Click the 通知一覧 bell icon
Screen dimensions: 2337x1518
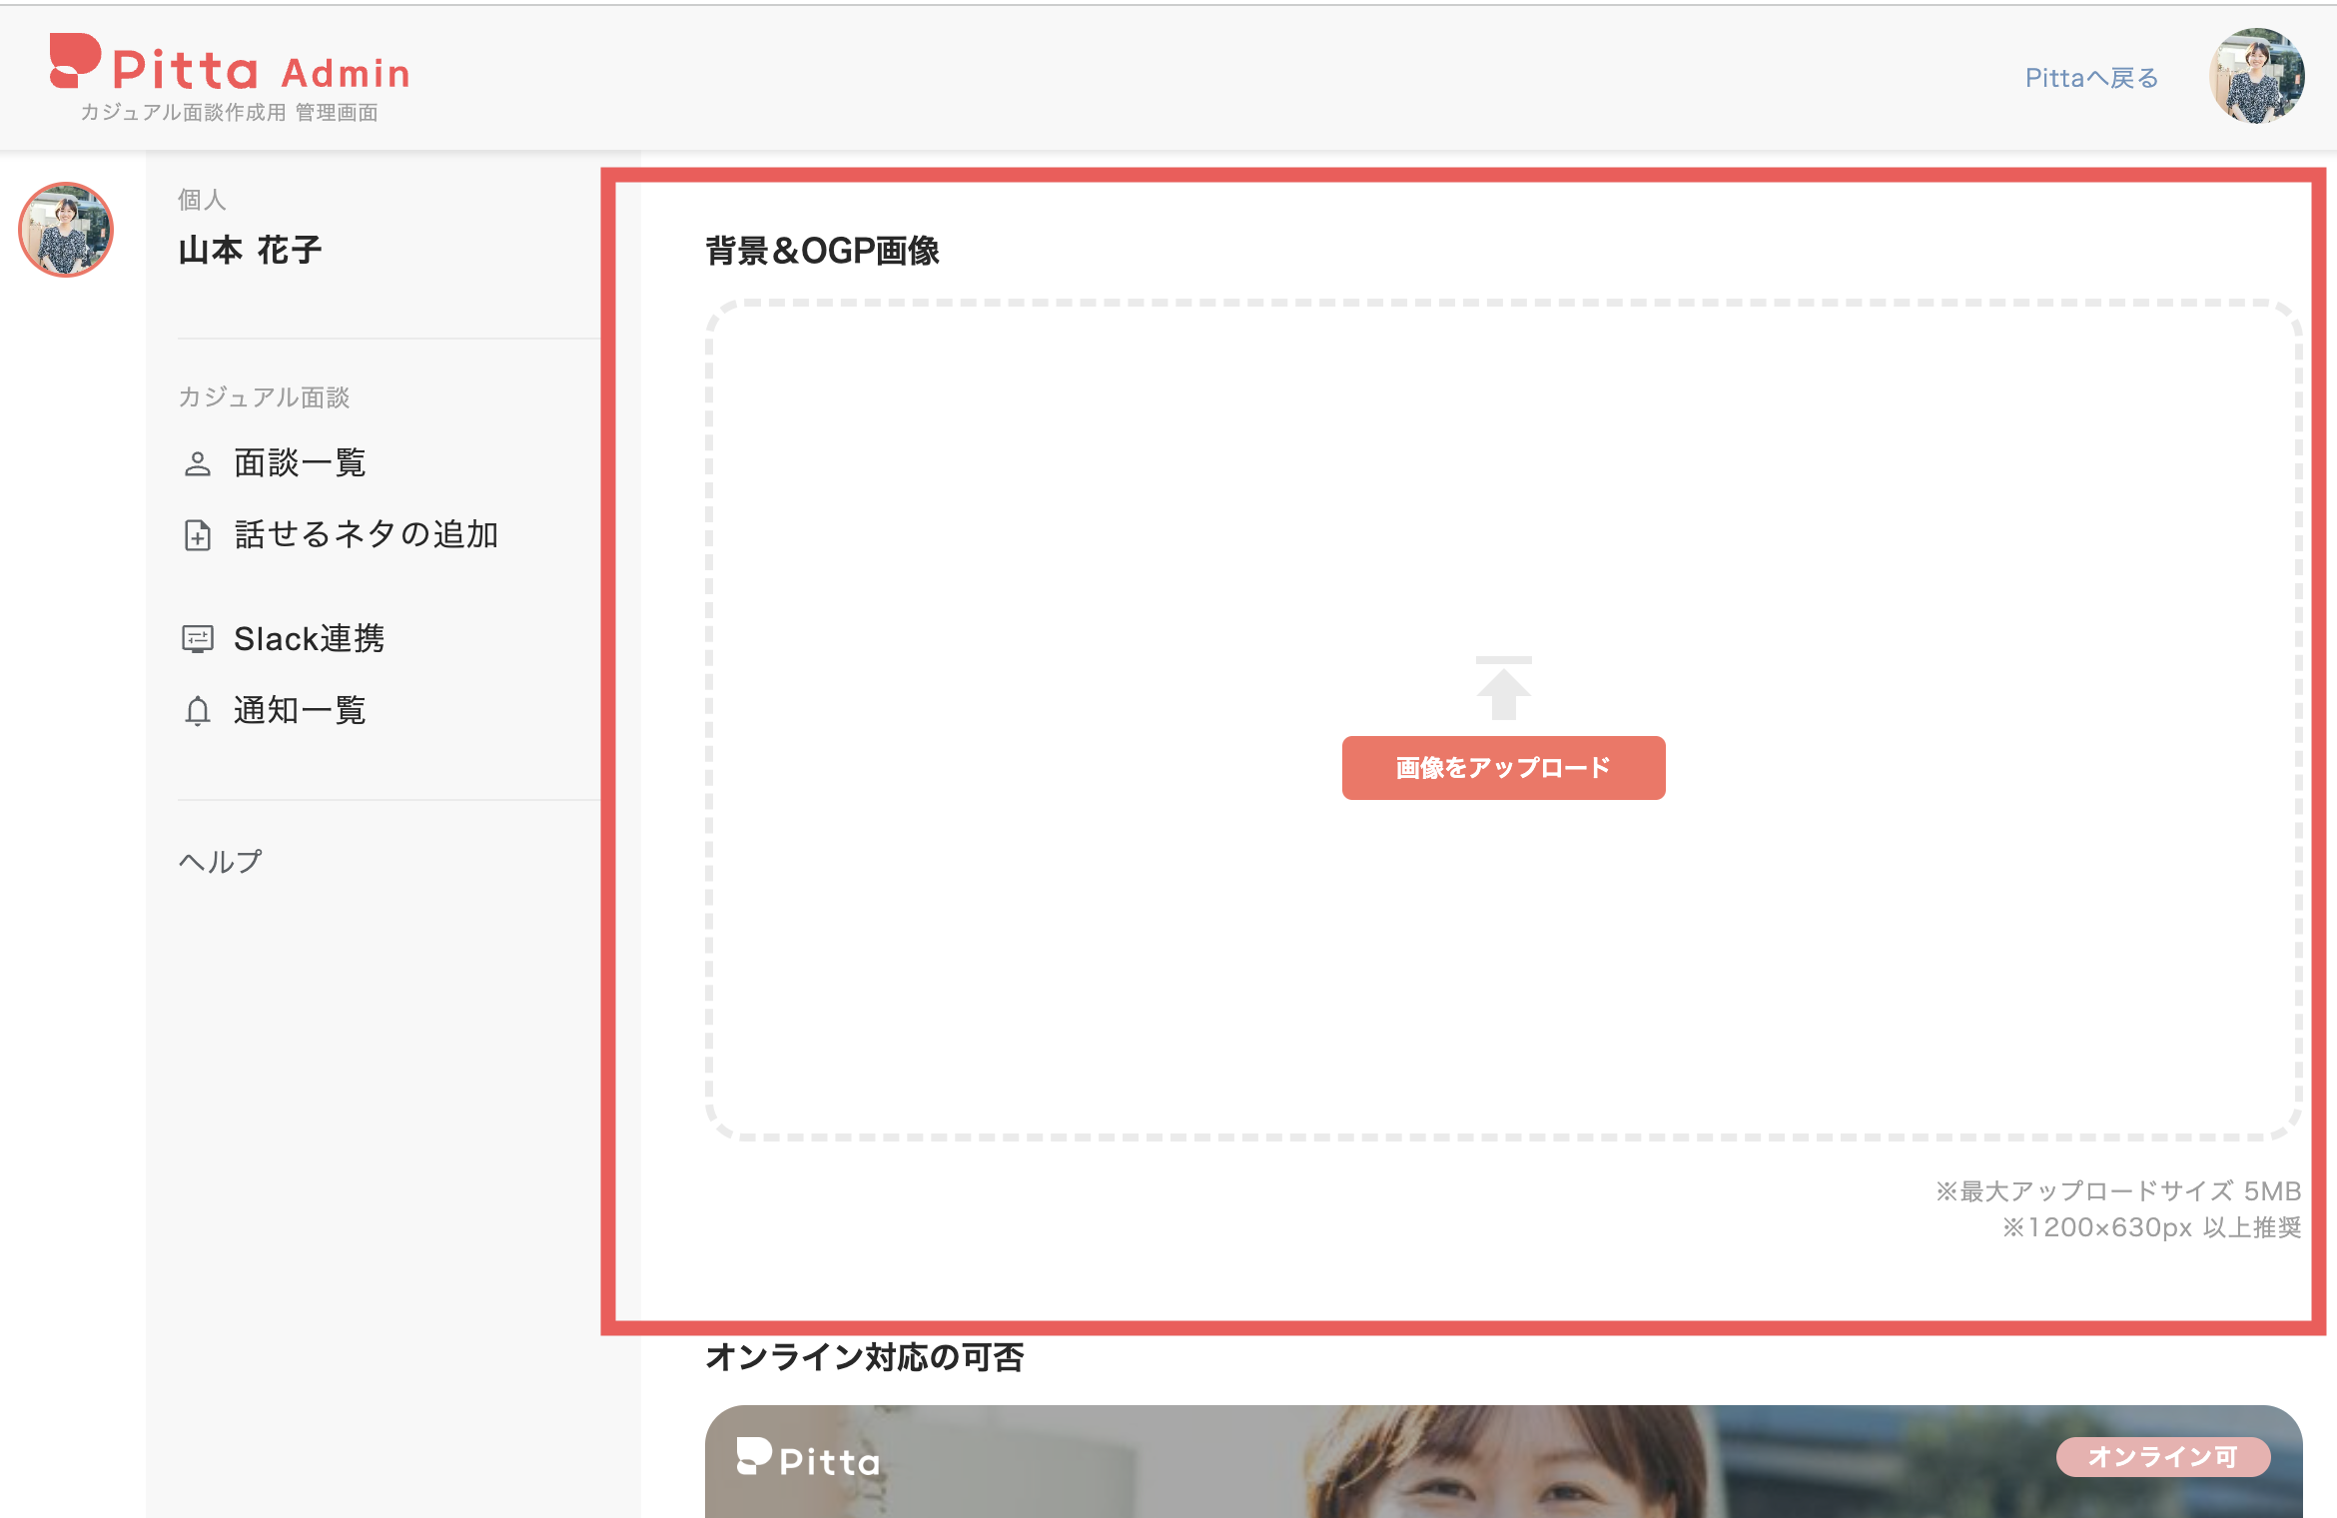pyautogui.click(x=196, y=710)
